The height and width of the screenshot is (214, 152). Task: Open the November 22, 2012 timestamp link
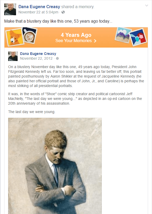(36, 58)
